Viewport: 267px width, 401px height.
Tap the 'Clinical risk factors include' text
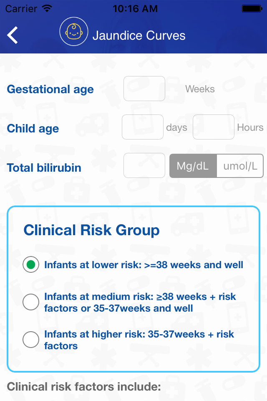coord(84,386)
